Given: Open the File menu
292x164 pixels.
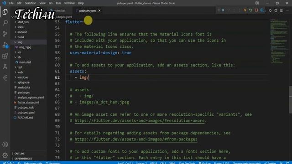Looking at the screenshot, I should tap(11, 3).
